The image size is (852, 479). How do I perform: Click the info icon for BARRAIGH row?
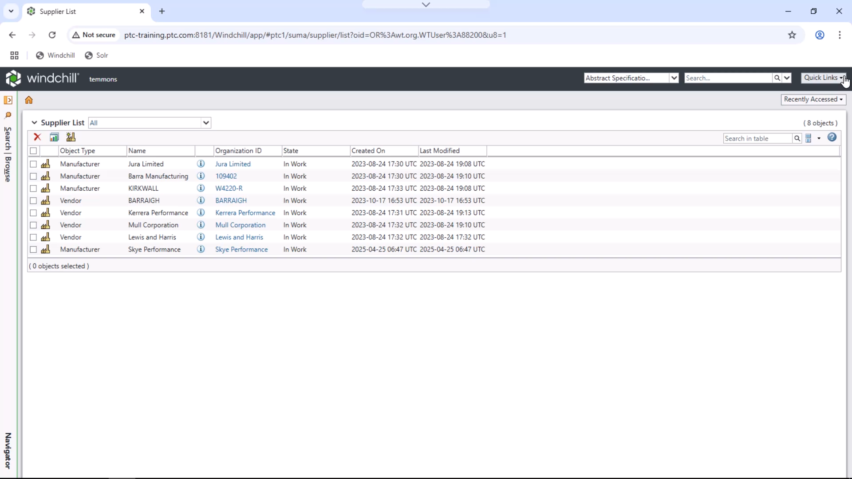point(201,200)
